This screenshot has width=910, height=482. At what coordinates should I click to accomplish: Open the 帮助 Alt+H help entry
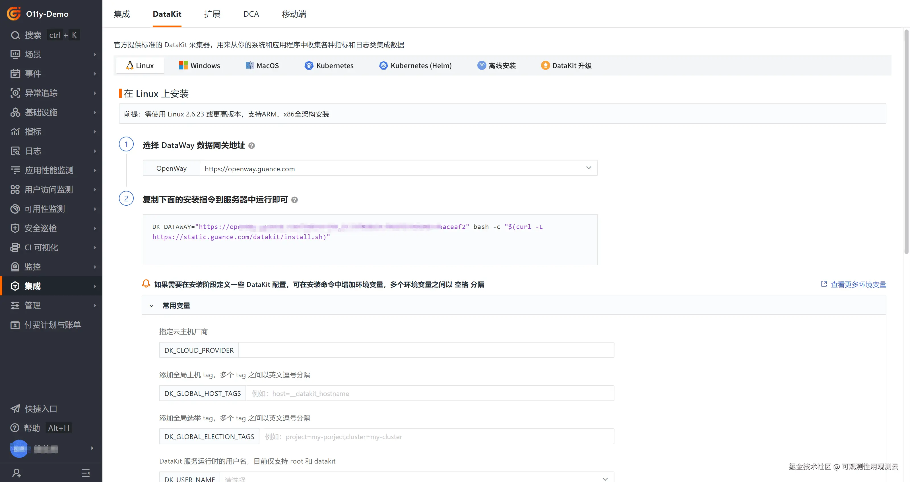pyautogui.click(x=51, y=428)
